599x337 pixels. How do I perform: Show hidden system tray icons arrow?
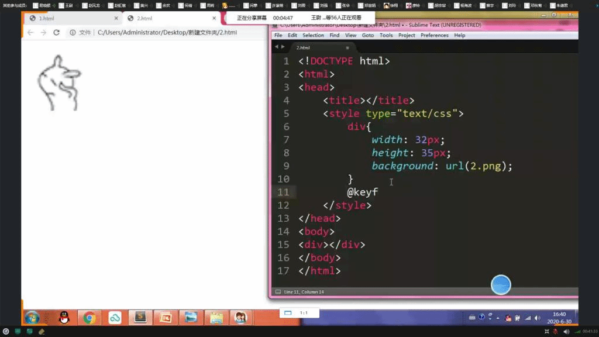coord(498,318)
